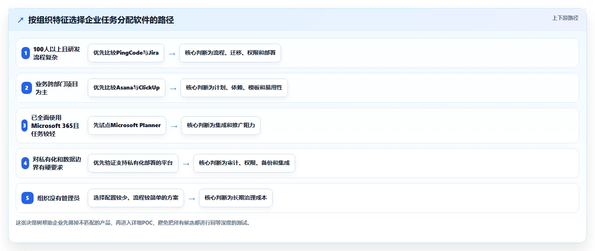This screenshot has width=595, height=251.
Task: Select 100人以上且研发流程复杂 label
Action: coord(57,53)
